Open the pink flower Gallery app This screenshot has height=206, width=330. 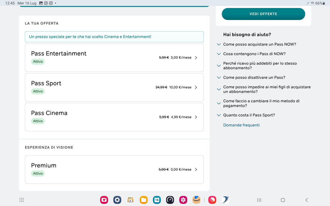tap(183, 200)
